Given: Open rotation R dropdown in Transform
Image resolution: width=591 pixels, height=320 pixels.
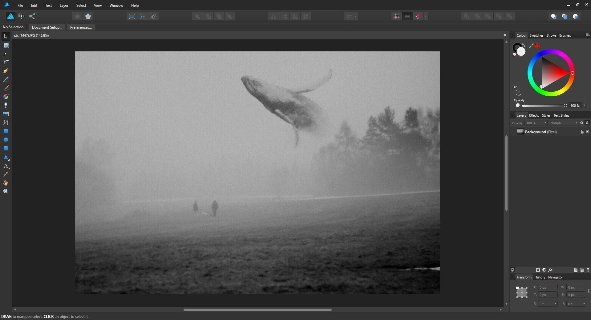Looking at the screenshot, I should point(555,304).
